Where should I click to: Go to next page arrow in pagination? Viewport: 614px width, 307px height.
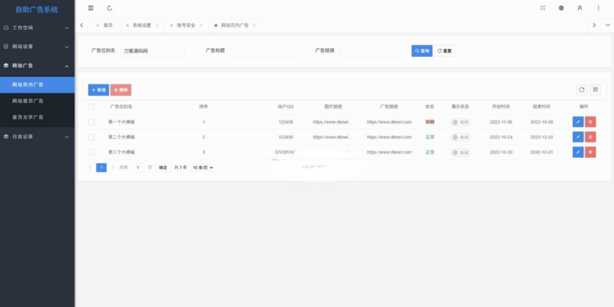[113, 167]
